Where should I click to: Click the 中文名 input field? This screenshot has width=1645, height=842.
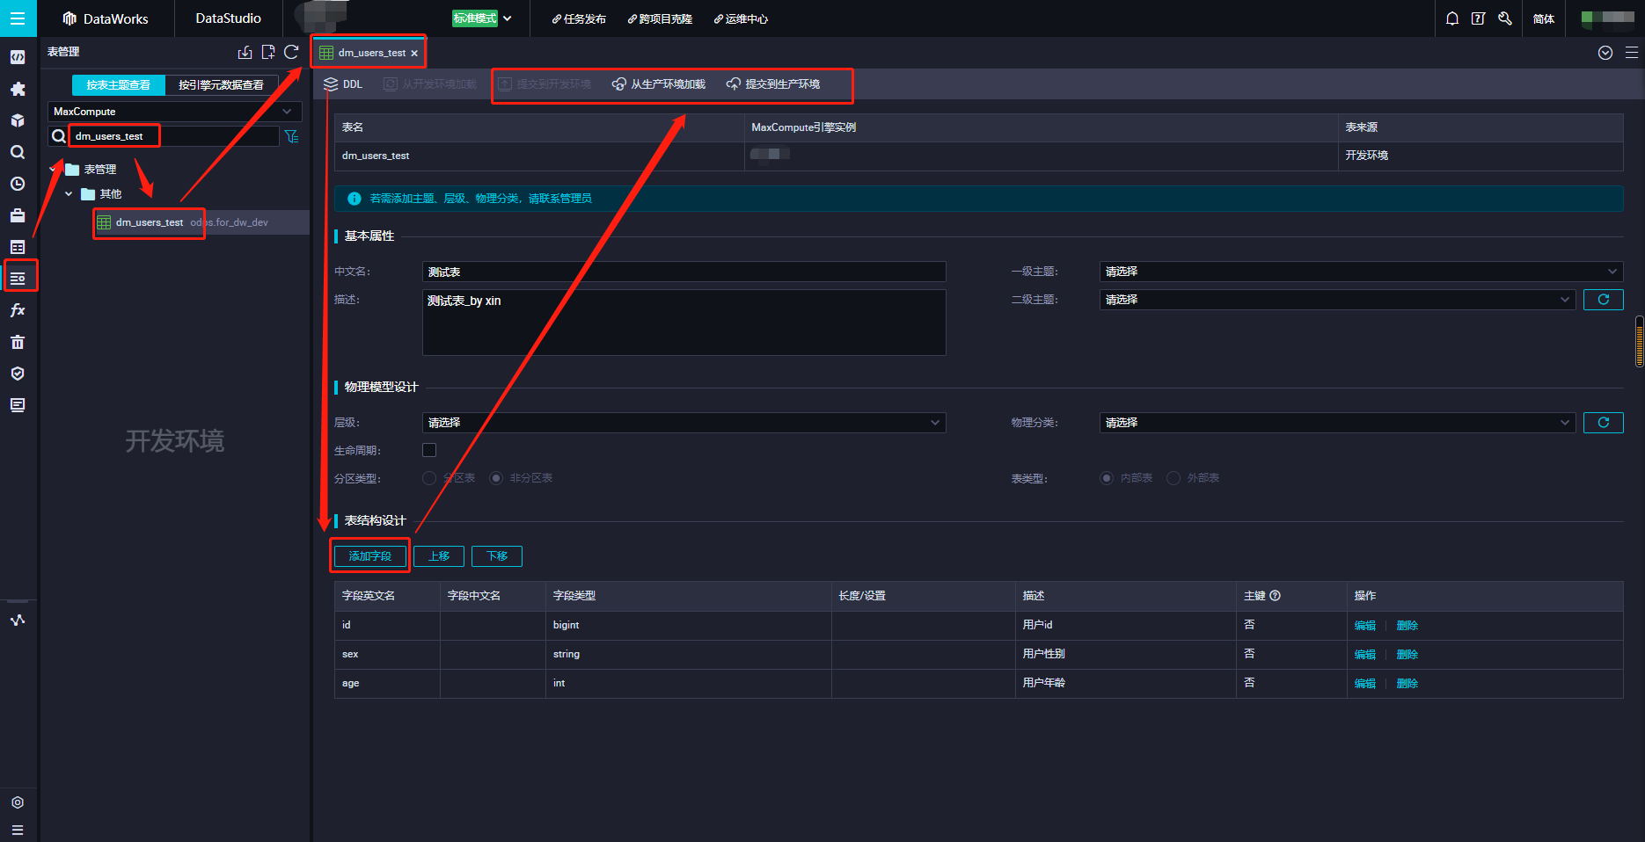click(x=684, y=272)
